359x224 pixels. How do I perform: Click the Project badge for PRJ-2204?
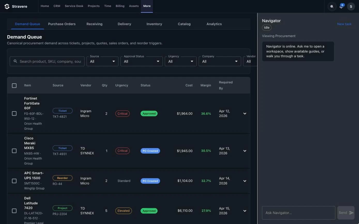point(63,208)
